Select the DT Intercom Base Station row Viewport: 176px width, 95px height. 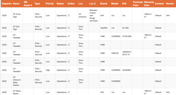pyautogui.click(x=88, y=81)
